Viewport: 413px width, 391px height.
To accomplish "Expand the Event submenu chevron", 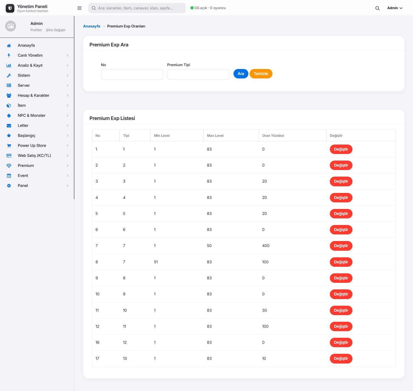I will point(68,176).
